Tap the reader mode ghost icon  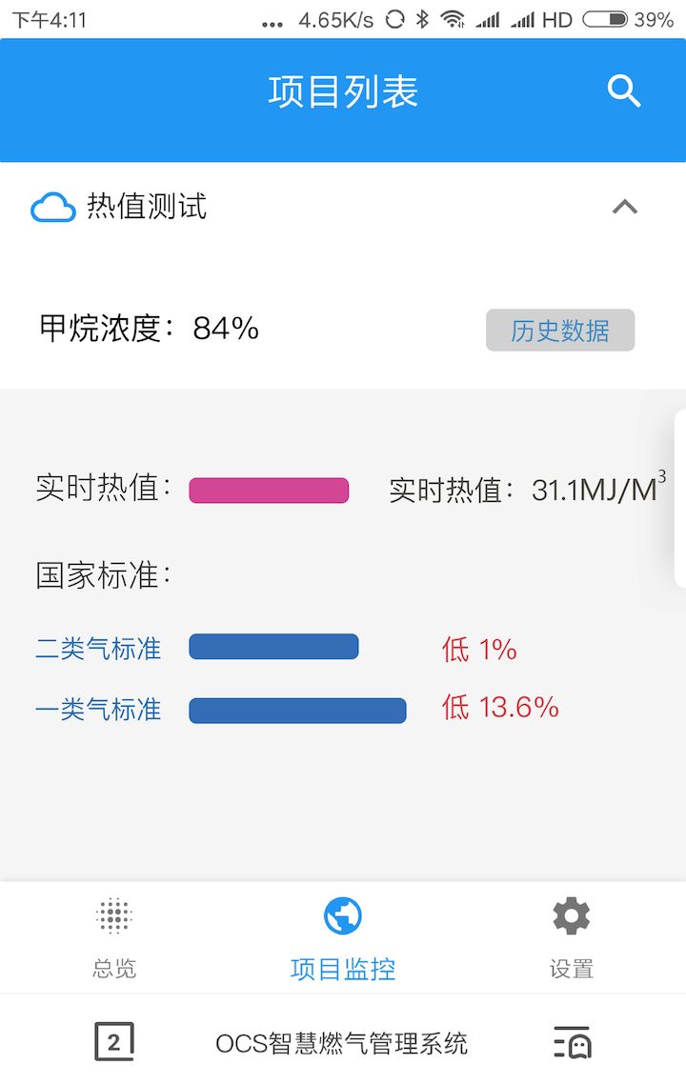pyautogui.click(x=573, y=1042)
